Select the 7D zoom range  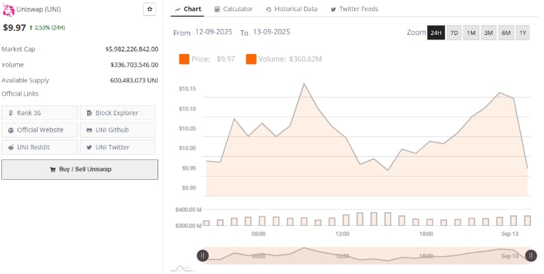click(454, 33)
